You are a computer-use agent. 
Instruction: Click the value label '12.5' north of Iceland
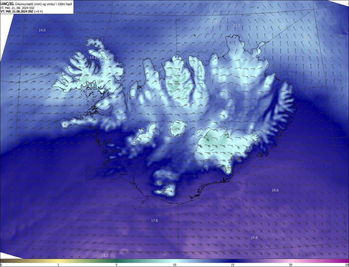(237, 26)
